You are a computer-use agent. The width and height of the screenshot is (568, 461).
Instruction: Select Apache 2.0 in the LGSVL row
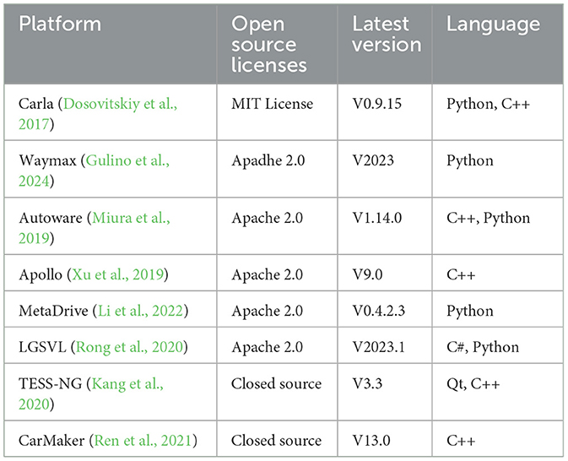point(268,347)
